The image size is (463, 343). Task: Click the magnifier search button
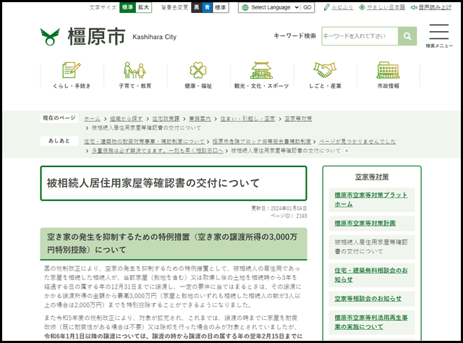click(407, 36)
